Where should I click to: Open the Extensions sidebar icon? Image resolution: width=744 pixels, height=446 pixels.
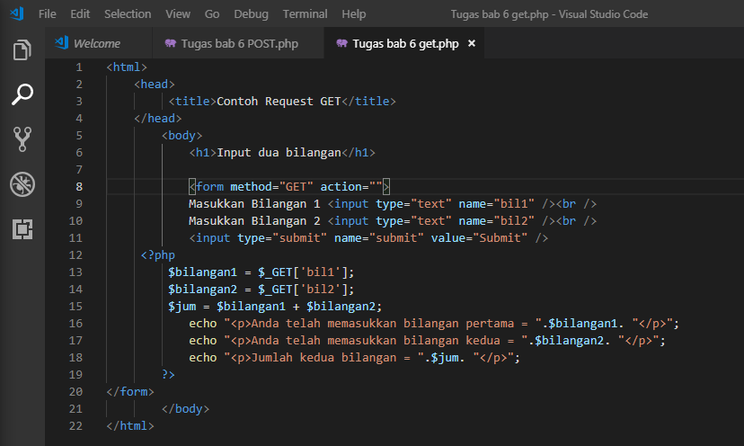click(22, 229)
